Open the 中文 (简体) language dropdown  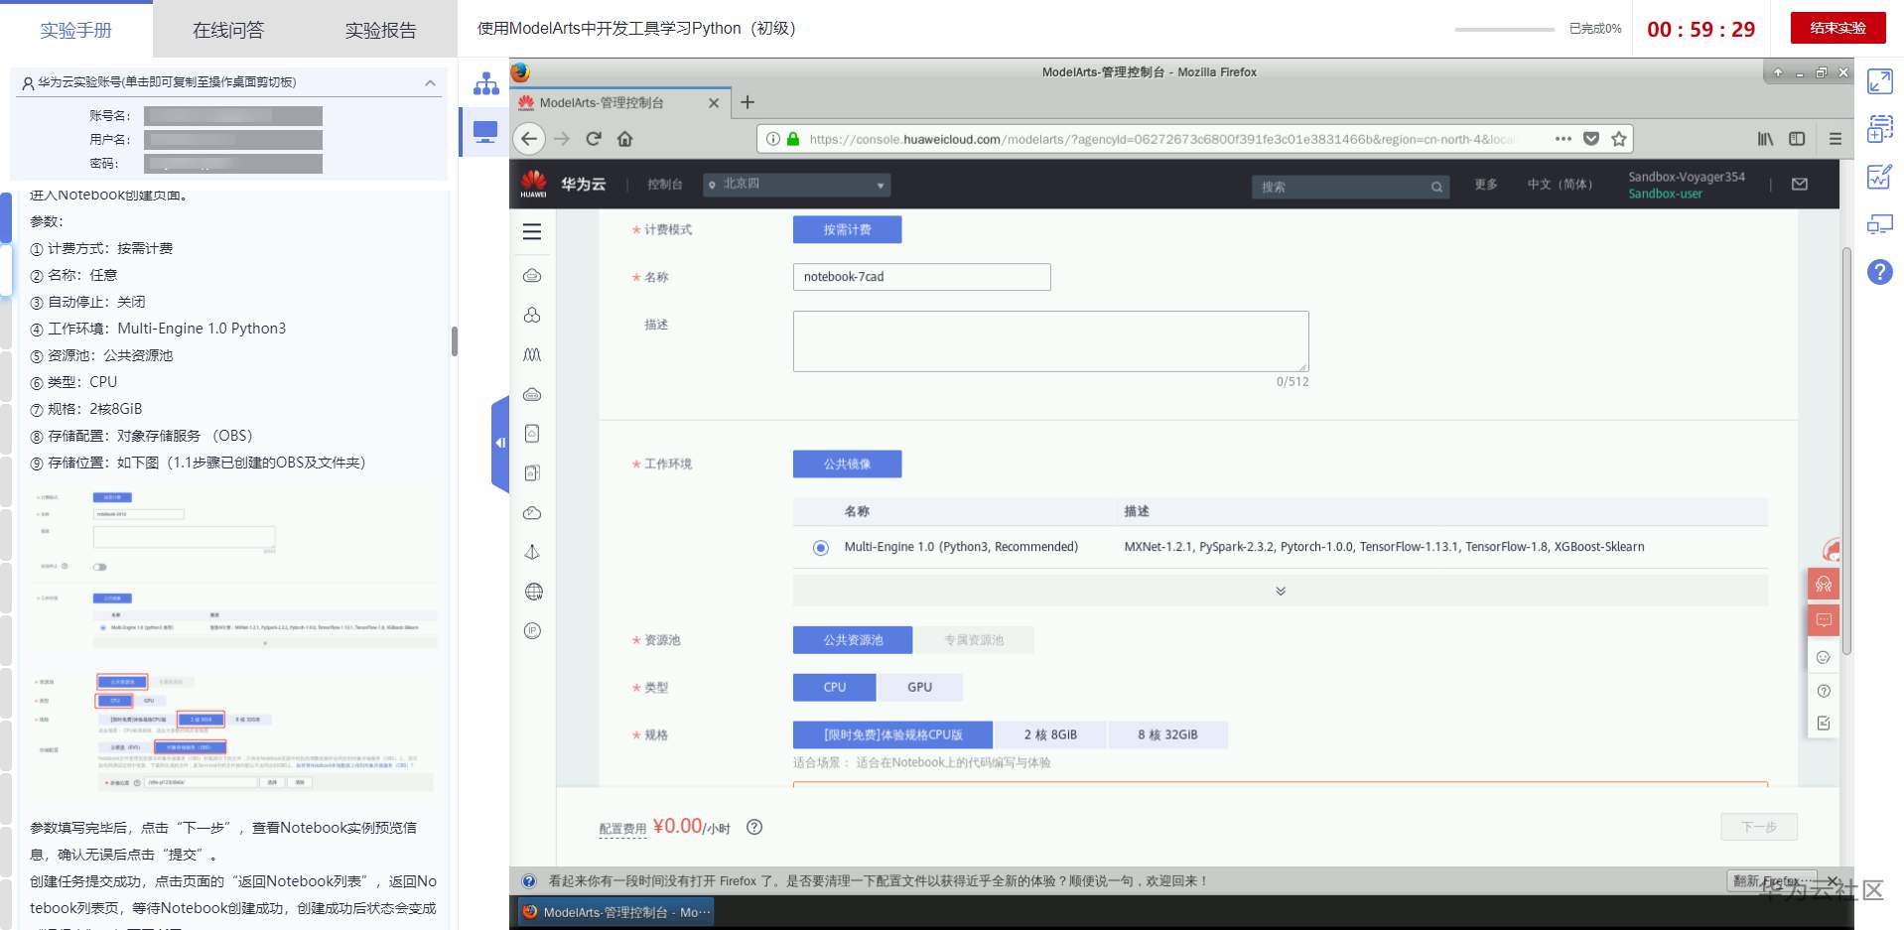1560,185
